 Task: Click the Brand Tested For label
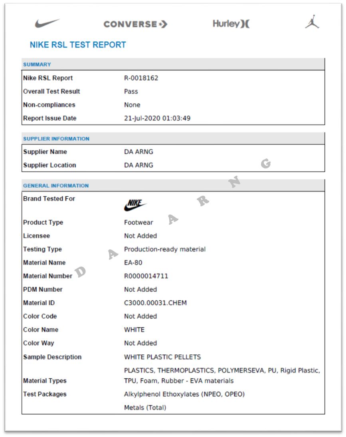pos(49,199)
